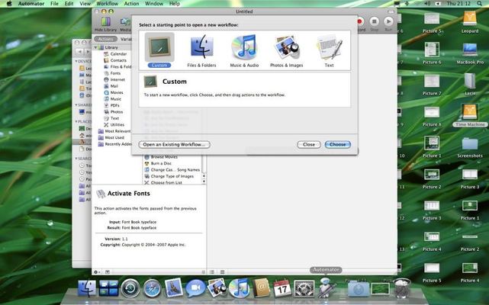The width and height of the screenshot is (489, 305).
Task: Open the Trash in the Dock
Action: click(402, 288)
